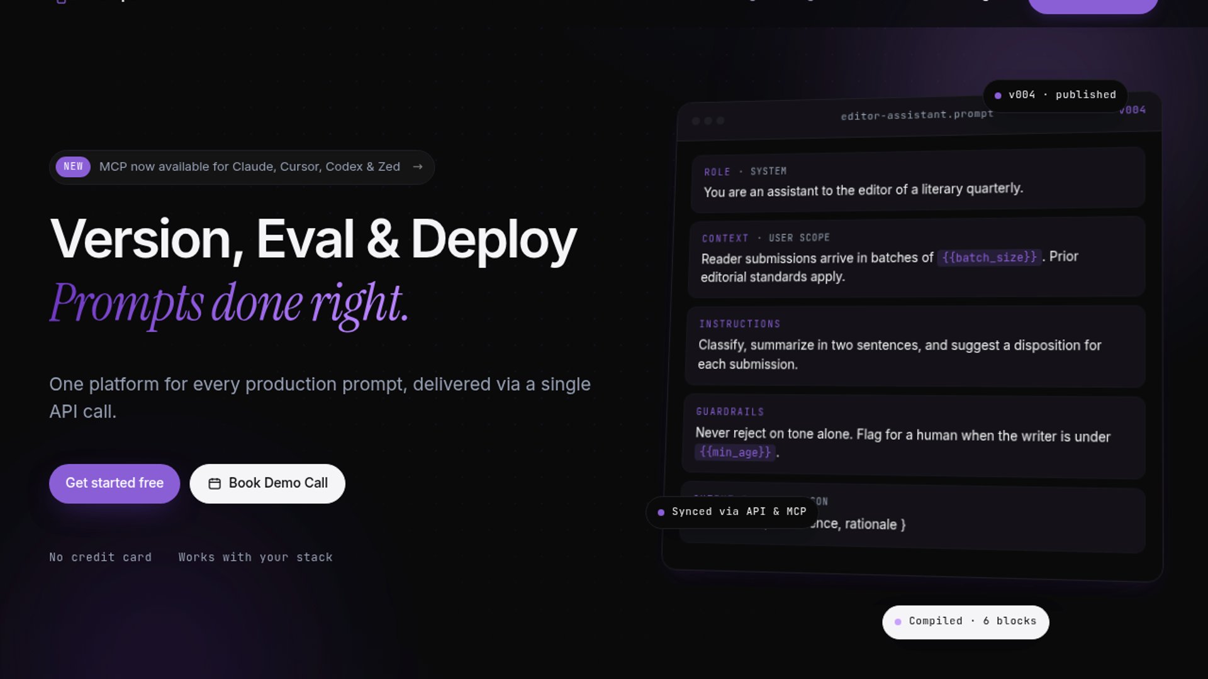Open the MCP now available announcement link
Viewport: 1208px width, 679px height.
pyautogui.click(x=242, y=167)
